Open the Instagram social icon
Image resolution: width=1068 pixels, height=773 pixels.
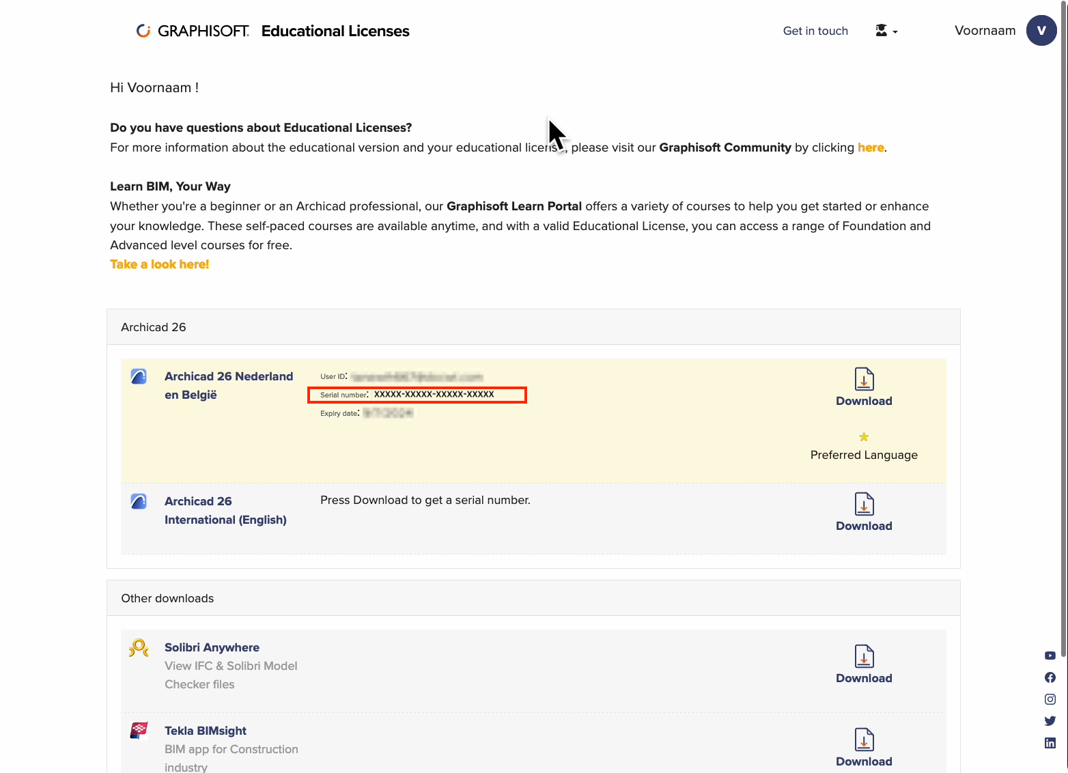[1050, 699]
